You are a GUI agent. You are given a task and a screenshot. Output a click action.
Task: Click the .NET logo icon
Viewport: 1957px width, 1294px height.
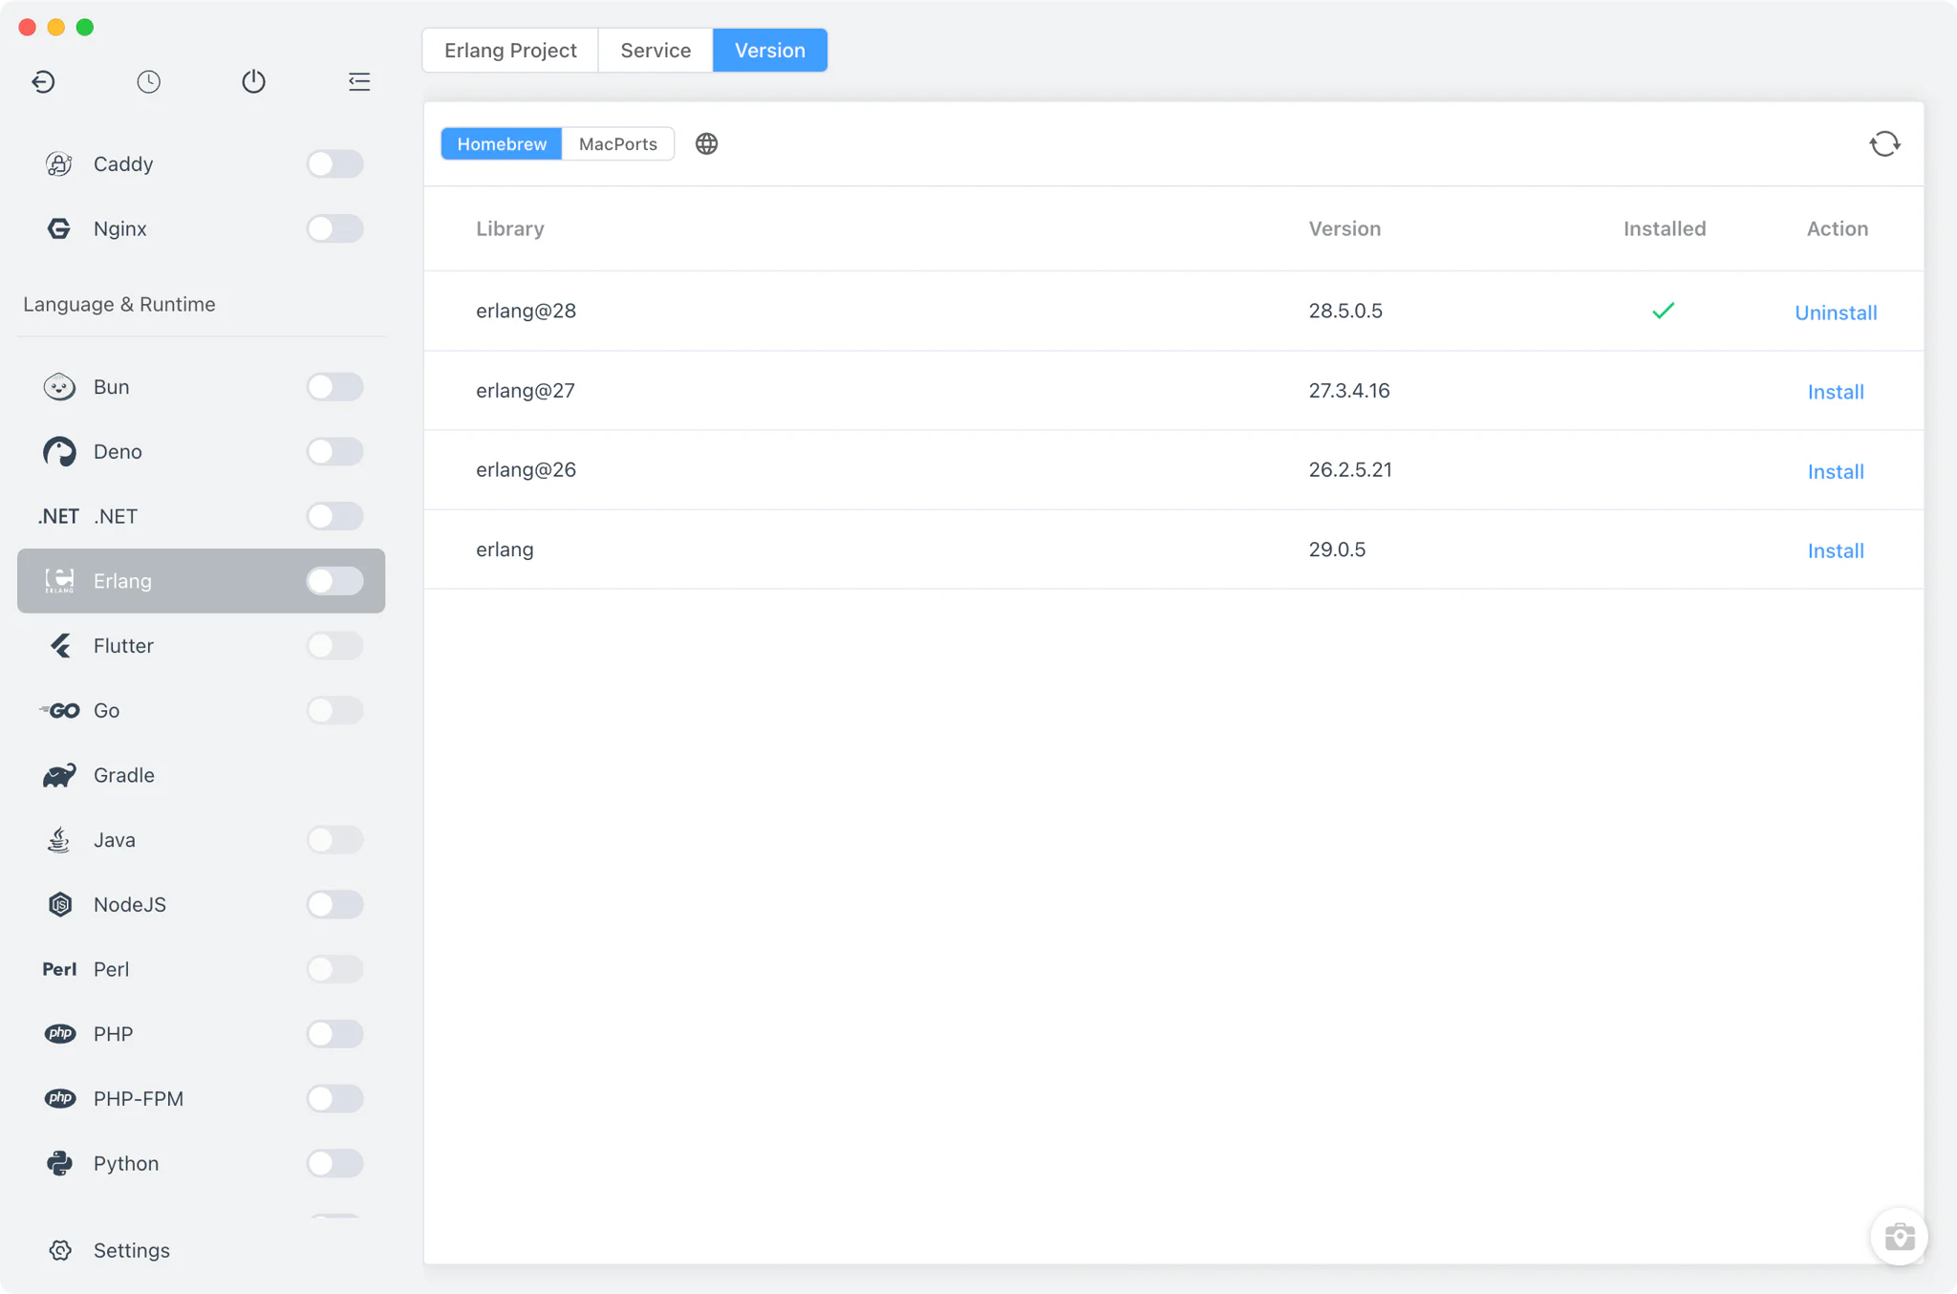[x=58, y=516]
